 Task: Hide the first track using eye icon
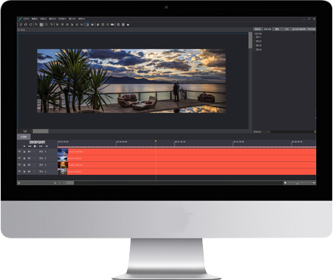pyautogui.click(x=19, y=152)
